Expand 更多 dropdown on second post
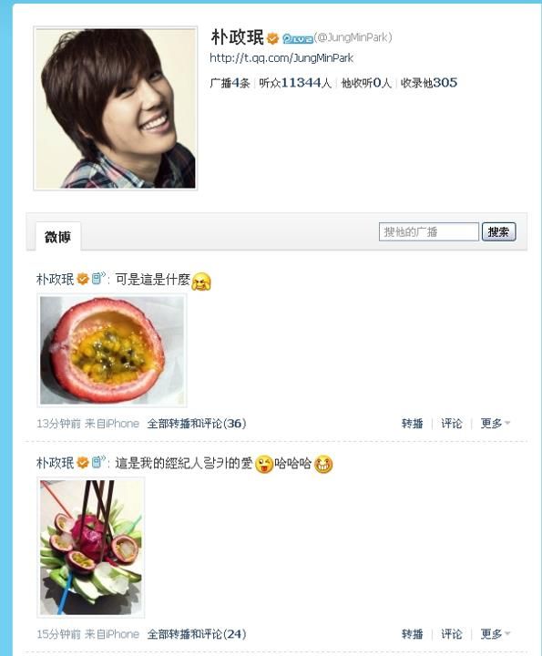 pos(496,634)
